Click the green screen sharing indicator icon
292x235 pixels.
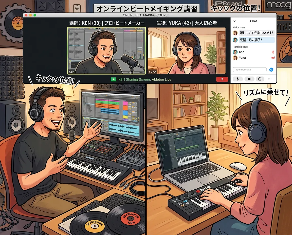click(x=113, y=80)
